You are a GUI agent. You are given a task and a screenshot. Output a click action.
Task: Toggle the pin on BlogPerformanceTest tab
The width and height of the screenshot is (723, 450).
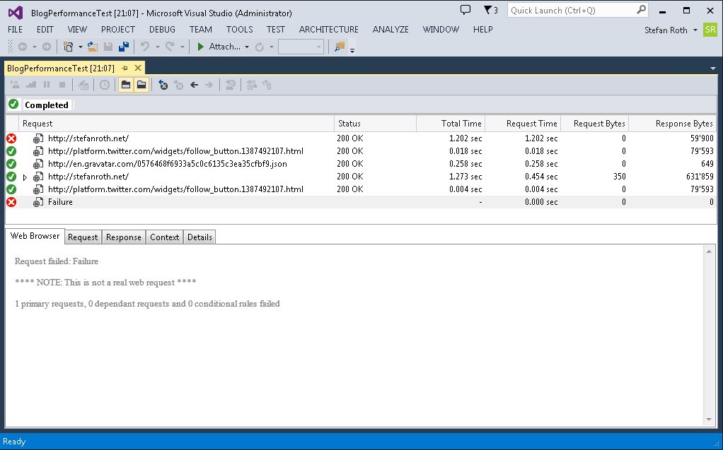(125, 68)
